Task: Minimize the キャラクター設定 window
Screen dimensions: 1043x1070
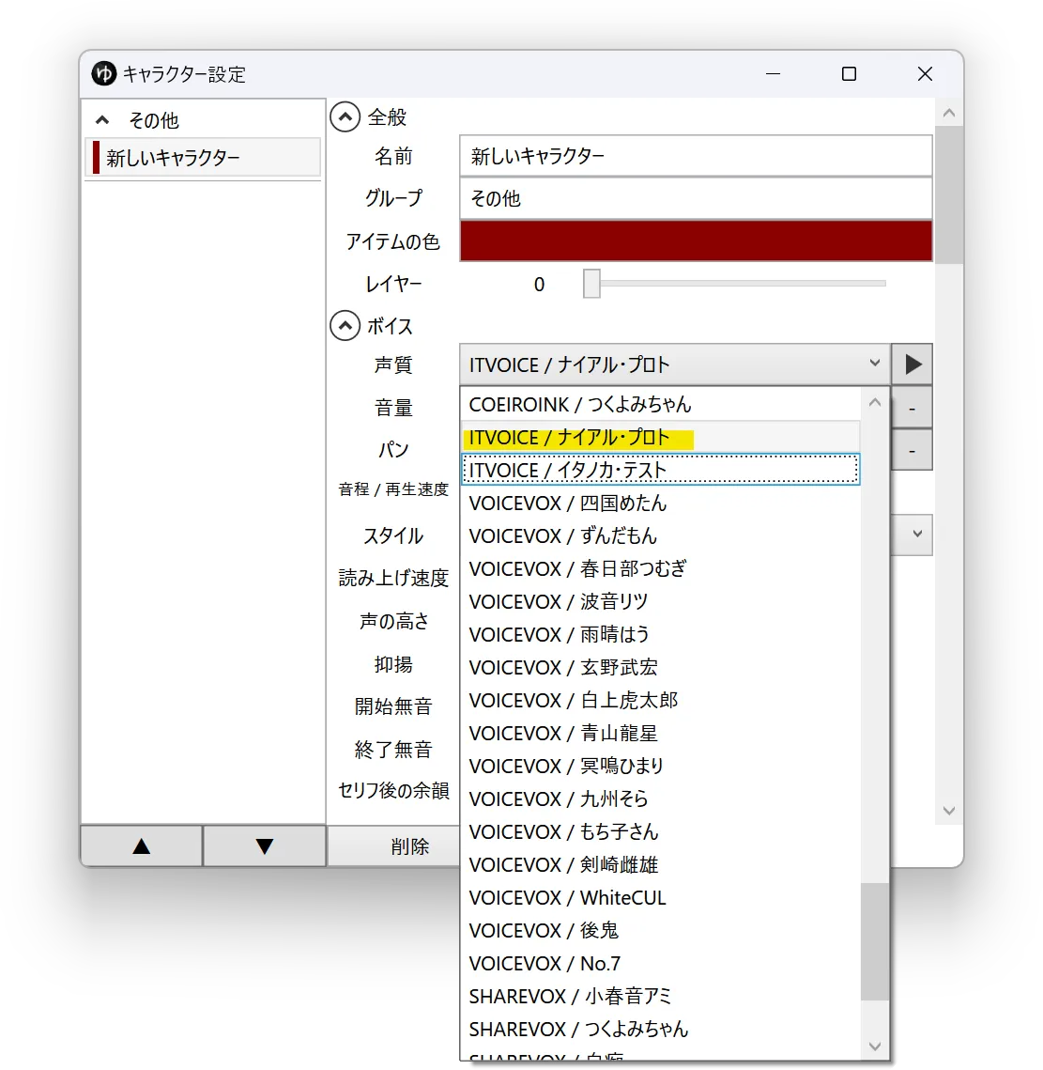Action: (x=773, y=73)
